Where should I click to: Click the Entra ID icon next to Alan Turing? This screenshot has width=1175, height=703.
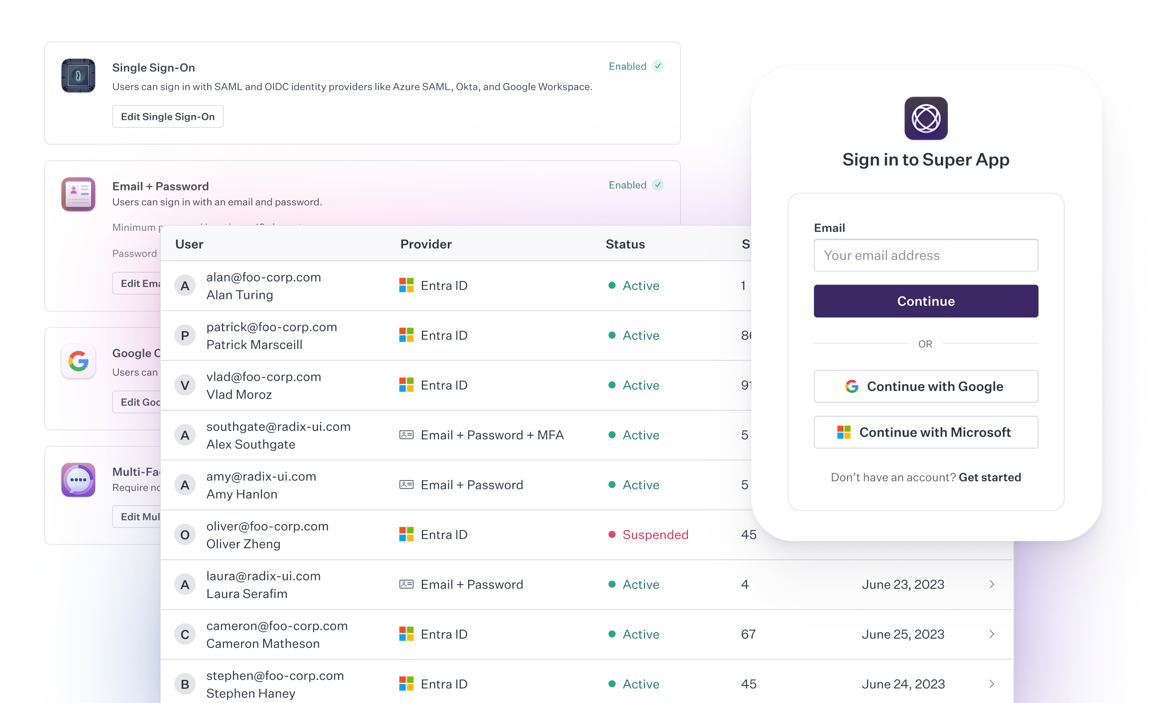(406, 285)
